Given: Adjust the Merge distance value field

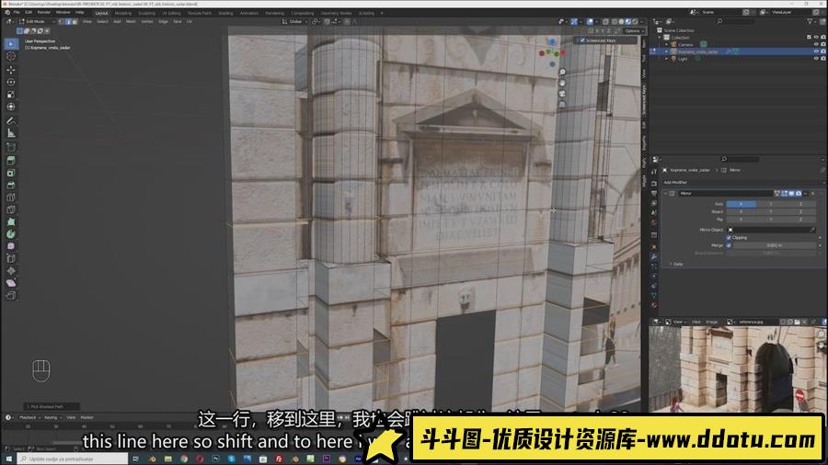Looking at the screenshot, I should [x=774, y=245].
